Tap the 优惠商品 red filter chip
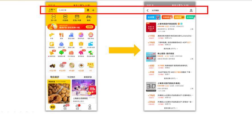 coord(167,17)
